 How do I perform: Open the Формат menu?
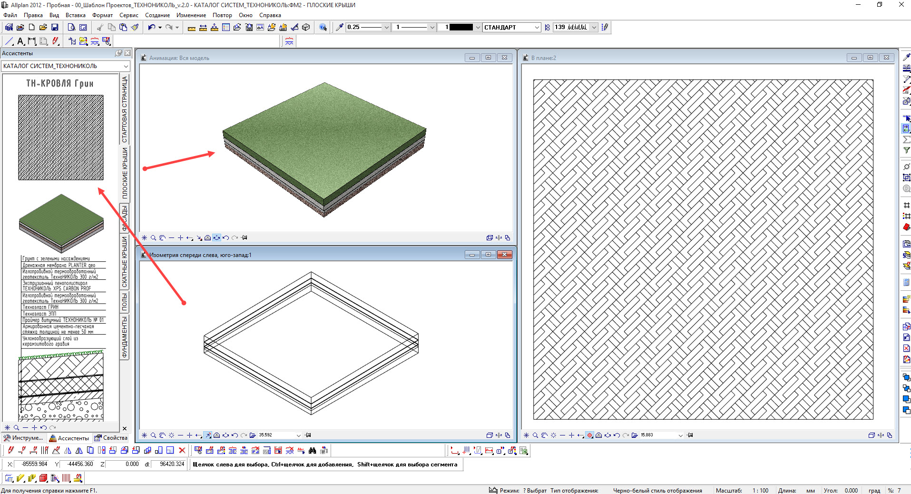click(102, 15)
